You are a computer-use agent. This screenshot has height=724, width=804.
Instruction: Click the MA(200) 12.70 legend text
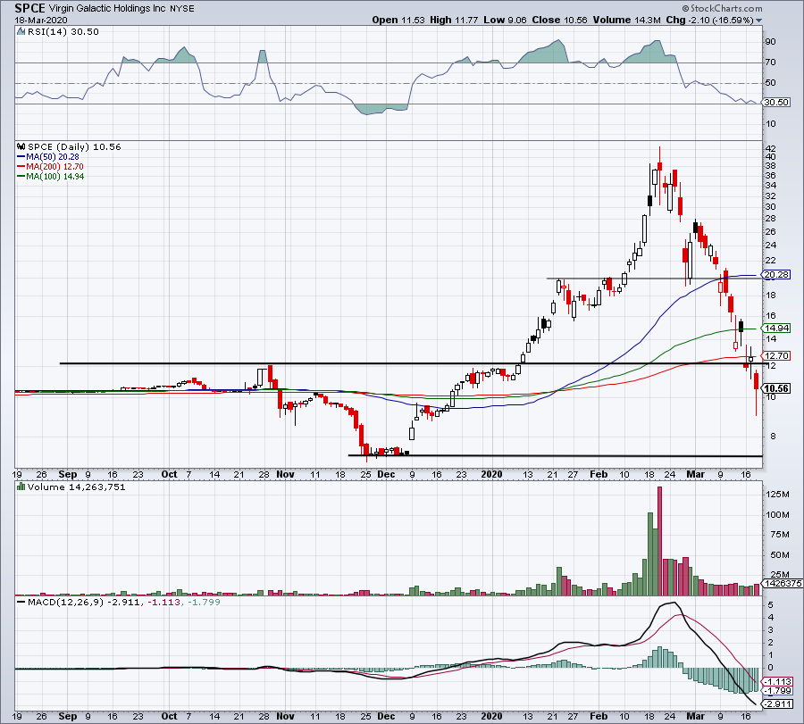coord(54,167)
